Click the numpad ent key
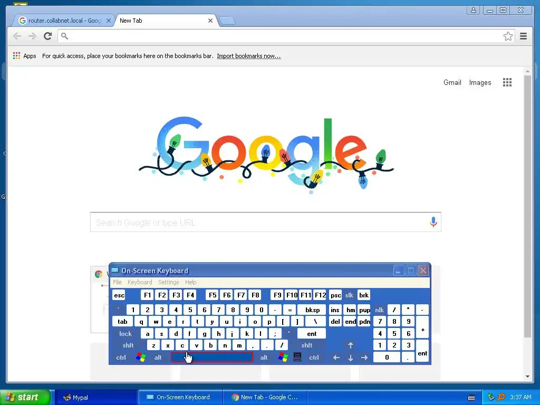The height and width of the screenshot is (405, 540). (422, 351)
